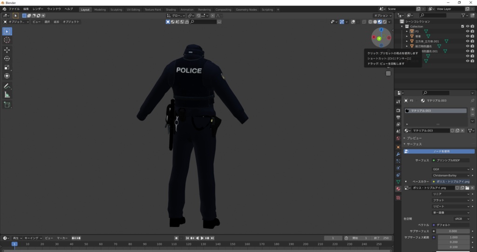
Task: Remove the selected material slot
Action: point(472,115)
